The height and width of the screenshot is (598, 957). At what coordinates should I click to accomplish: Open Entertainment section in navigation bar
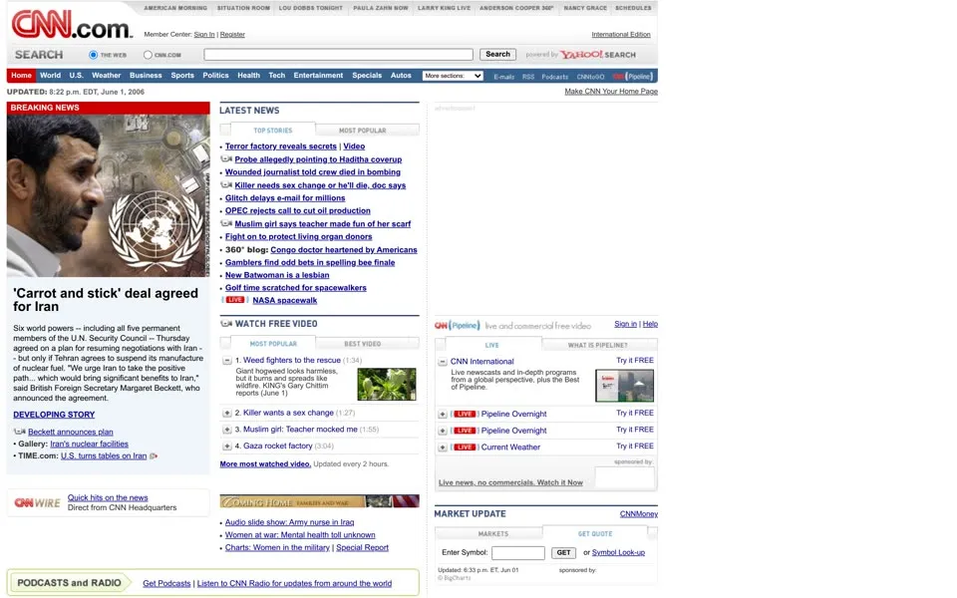pyautogui.click(x=318, y=76)
